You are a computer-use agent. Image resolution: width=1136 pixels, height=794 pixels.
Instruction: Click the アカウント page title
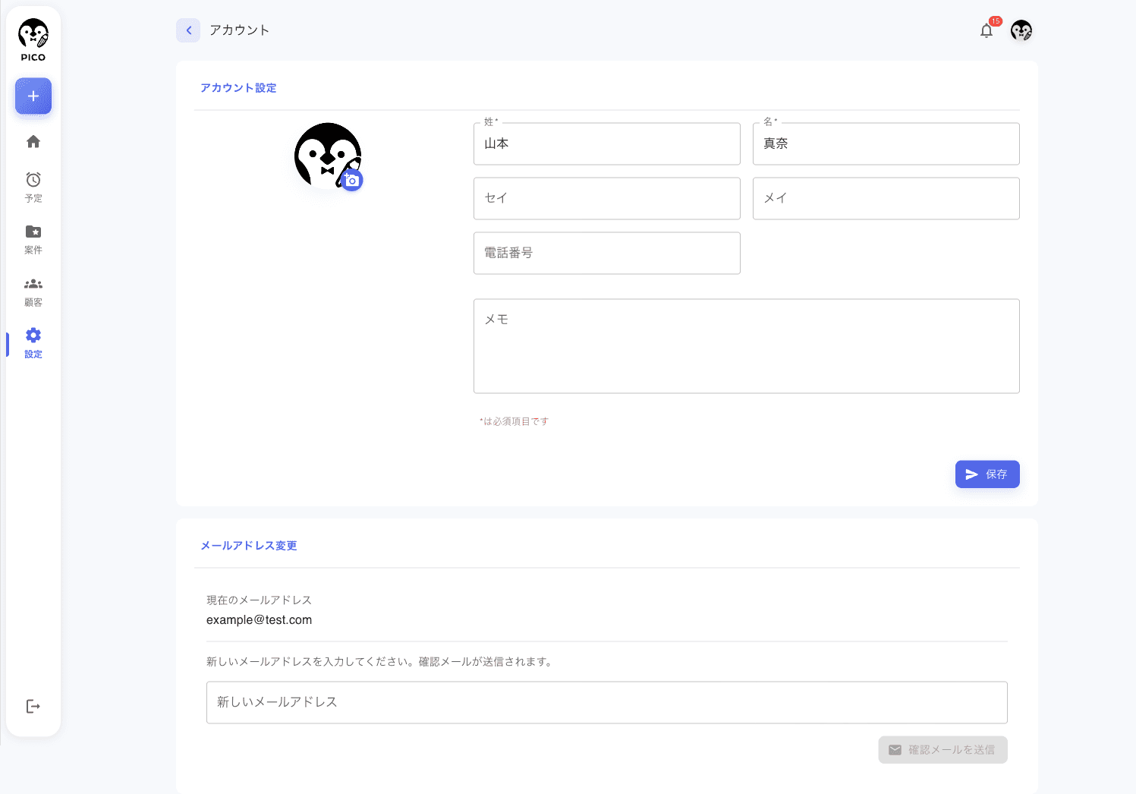pos(240,30)
